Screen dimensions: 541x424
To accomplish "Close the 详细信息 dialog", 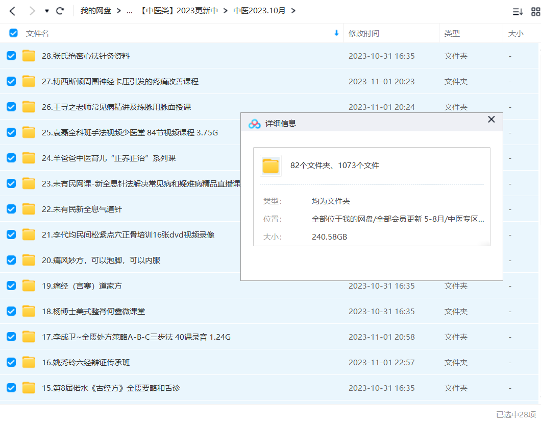I will click(x=491, y=120).
